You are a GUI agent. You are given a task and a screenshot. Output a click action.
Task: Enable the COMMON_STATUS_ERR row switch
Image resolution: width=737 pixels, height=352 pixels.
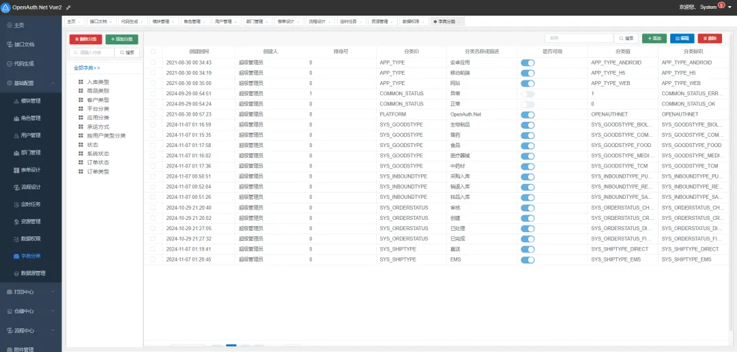click(528, 94)
